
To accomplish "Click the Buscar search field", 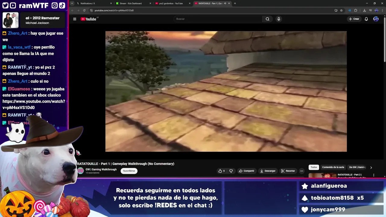I will click(219, 19).
